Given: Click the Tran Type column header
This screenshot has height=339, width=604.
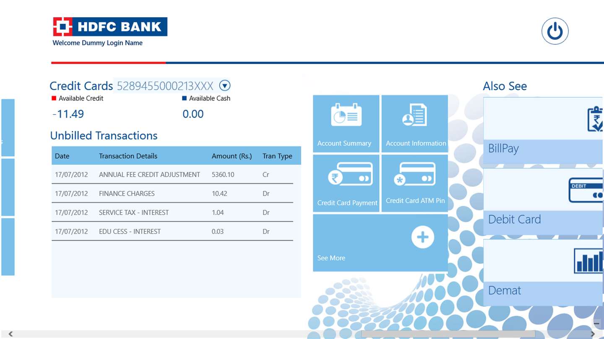Looking at the screenshot, I should [x=277, y=156].
